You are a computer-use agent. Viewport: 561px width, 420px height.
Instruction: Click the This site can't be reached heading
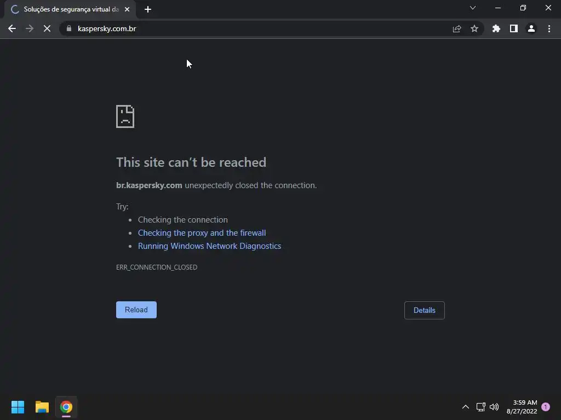[x=191, y=162]
